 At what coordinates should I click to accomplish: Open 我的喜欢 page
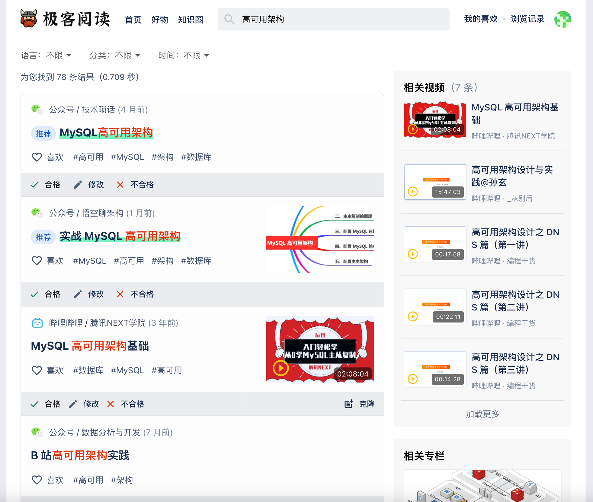pyautogui.click(x=481, y=19)
